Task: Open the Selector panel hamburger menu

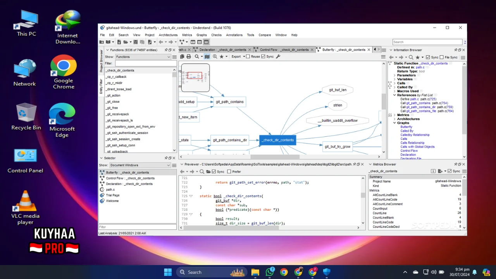Action: point(174,165)
